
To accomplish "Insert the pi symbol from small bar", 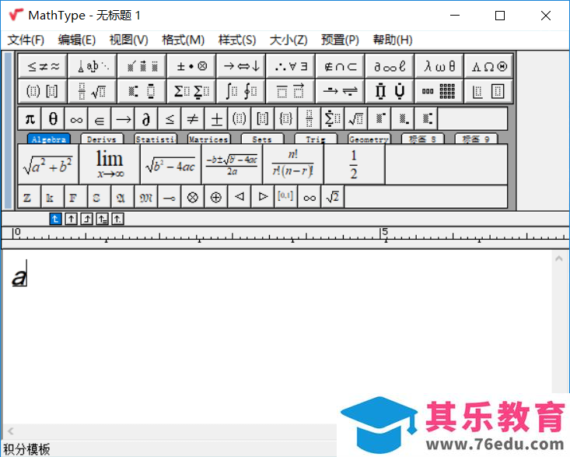I will coord(30,118).
